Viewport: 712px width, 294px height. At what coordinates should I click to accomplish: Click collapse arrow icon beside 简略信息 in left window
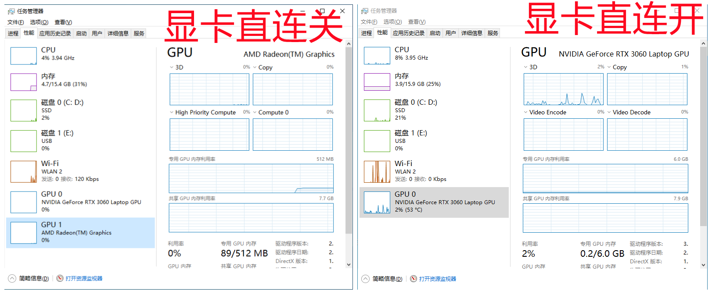click(x=12, y=278)
